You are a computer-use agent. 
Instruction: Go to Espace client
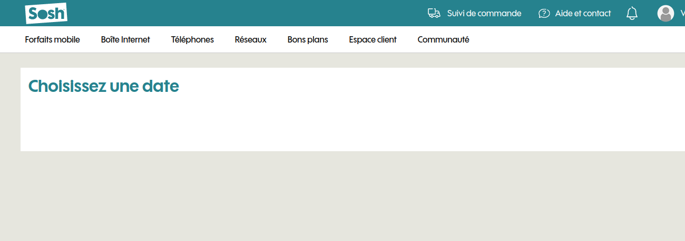(x=373, y=39)
